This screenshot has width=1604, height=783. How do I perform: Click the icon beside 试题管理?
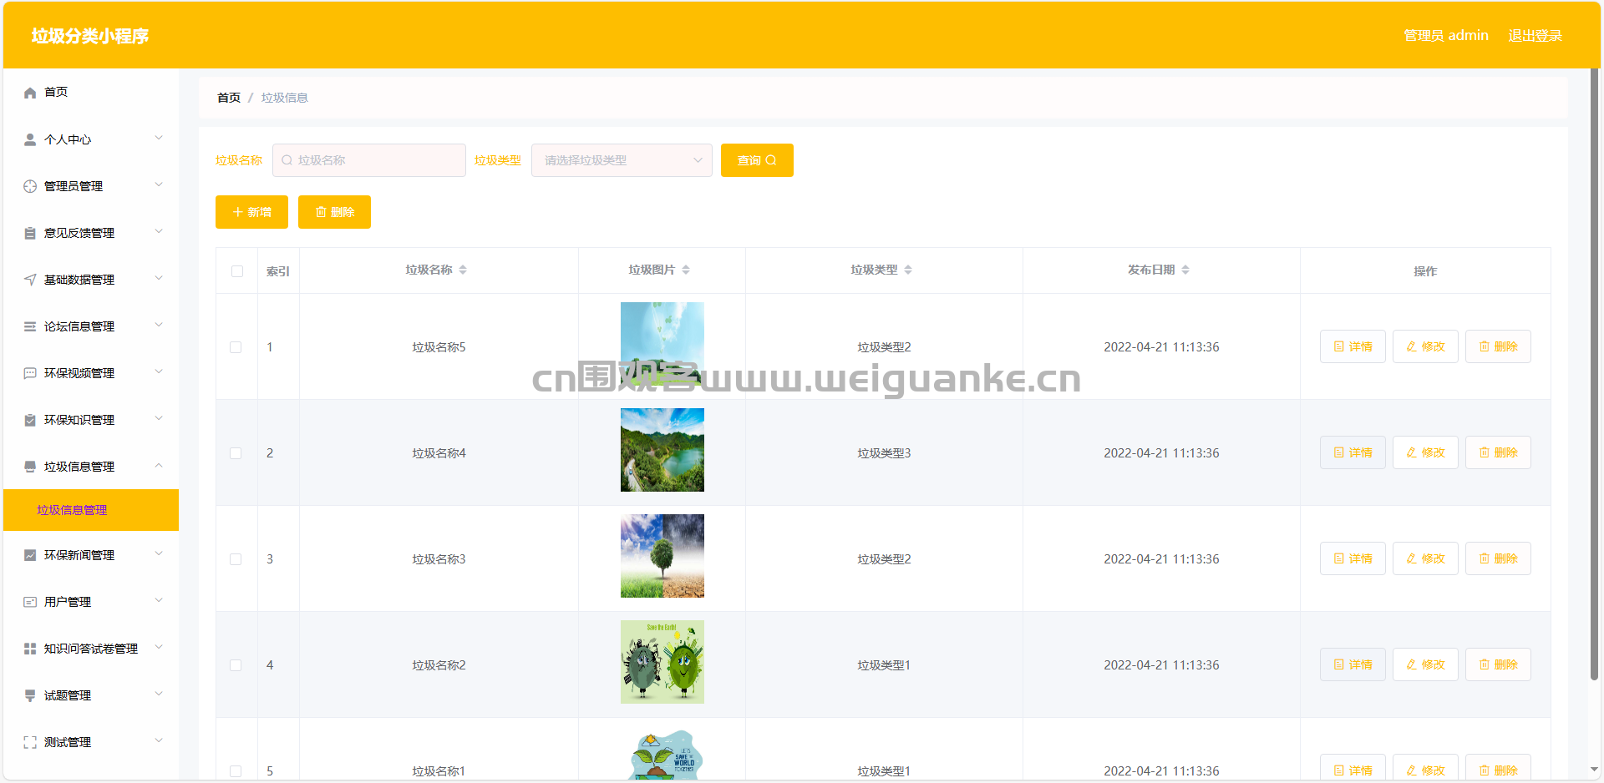[x=30, y=695]
